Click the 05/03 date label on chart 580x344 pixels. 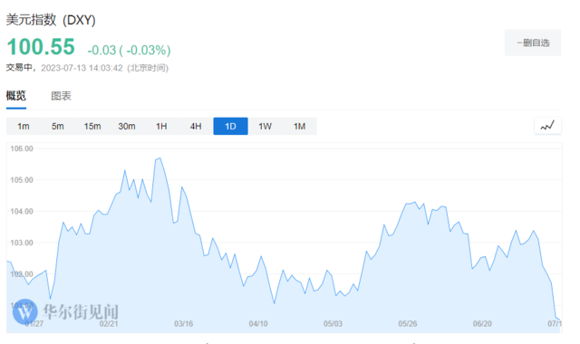coord(333,324)
